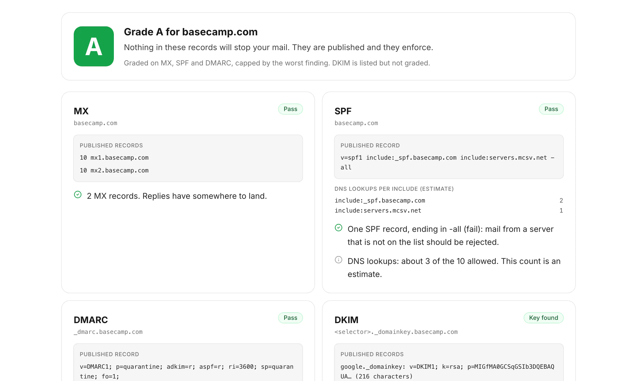
Task: Click the MX 'PUBLISHED RECORDS' label
Action: pyautogui.click(x=111, y=146)
